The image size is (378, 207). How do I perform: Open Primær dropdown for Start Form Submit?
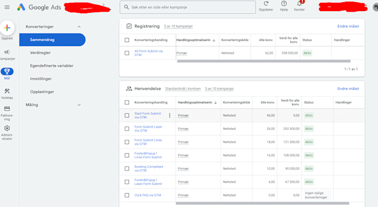(x=183, y=115)
